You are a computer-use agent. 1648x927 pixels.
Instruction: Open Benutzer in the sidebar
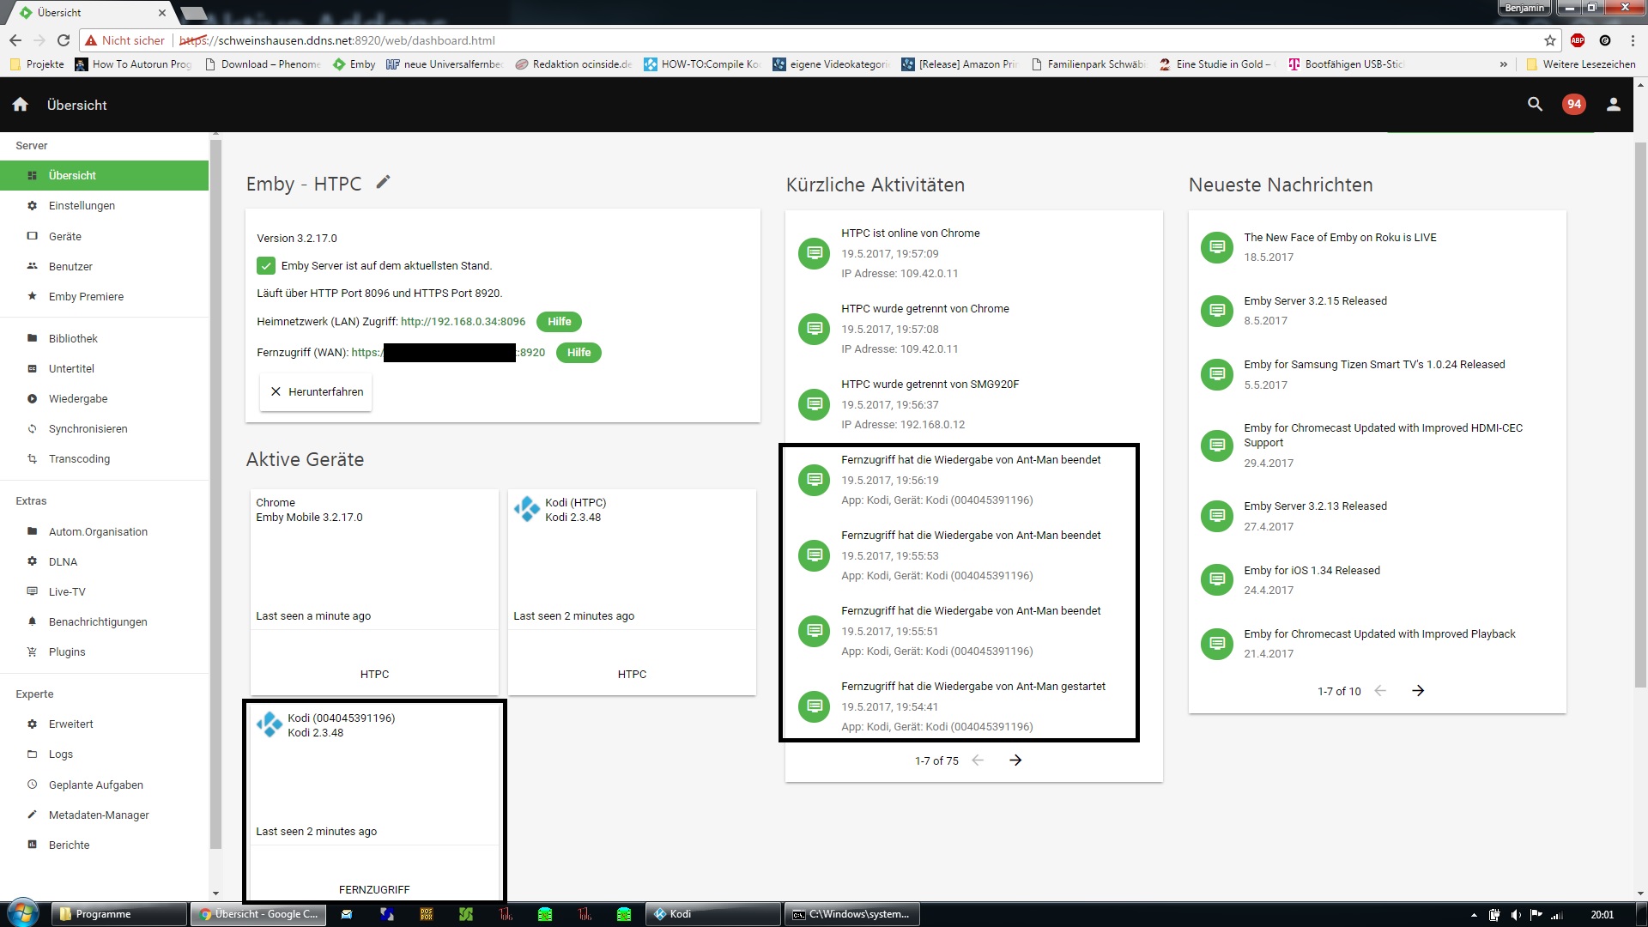pyautogui.click(x=104, y=266)
